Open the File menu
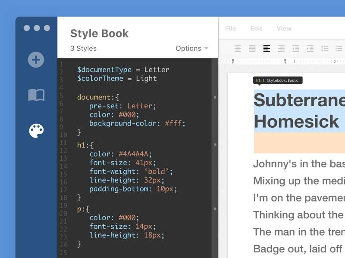This screenshot has width=345, height=258. click(x=231, y=28)
